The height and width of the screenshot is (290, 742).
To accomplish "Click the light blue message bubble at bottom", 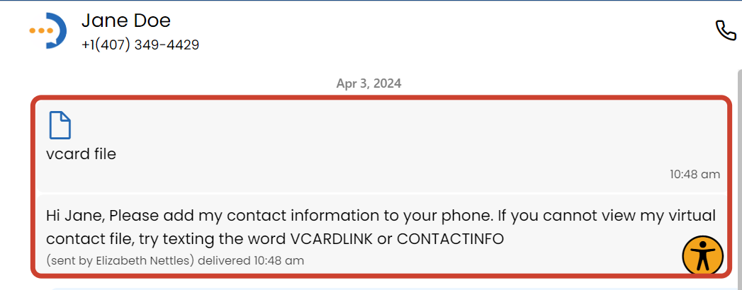I will [354, 287].
